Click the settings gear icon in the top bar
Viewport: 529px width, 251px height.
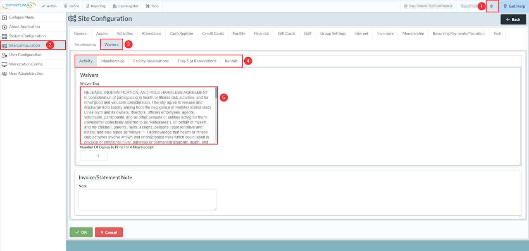pos(492,6)
